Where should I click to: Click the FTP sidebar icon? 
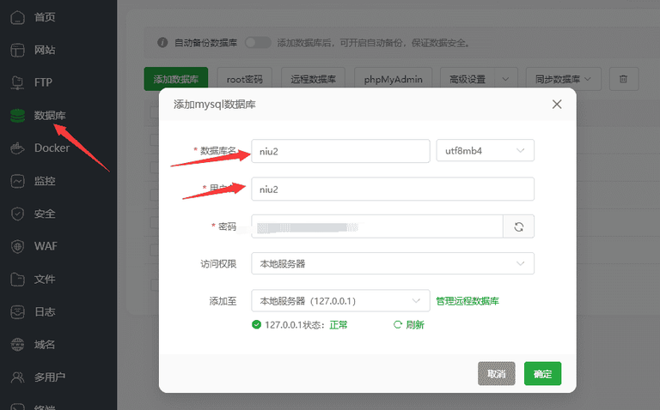pyautogui.click(x=17, y=82)
